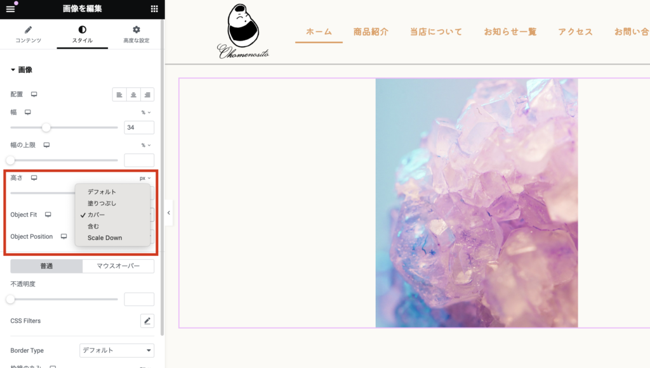Change the 幅 unit dropdown
The image size is (650, 368).
[146, 113]
